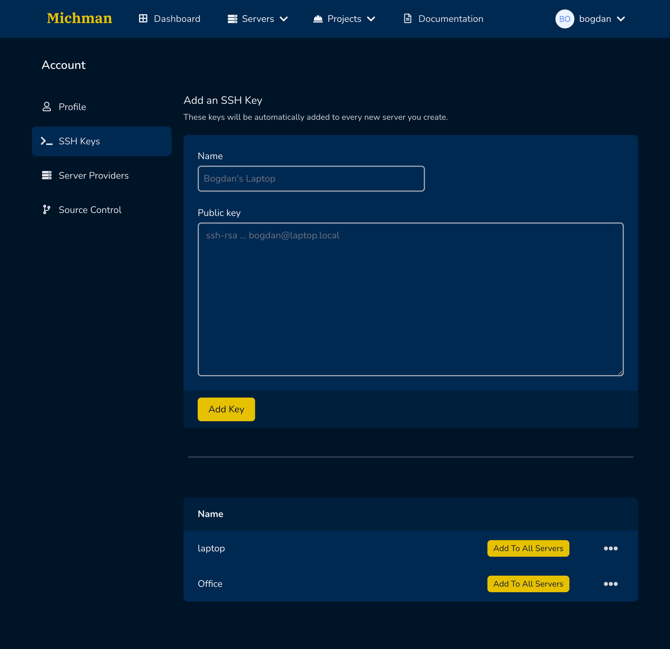Focus the key Name input field

click(x=311, y=179)
